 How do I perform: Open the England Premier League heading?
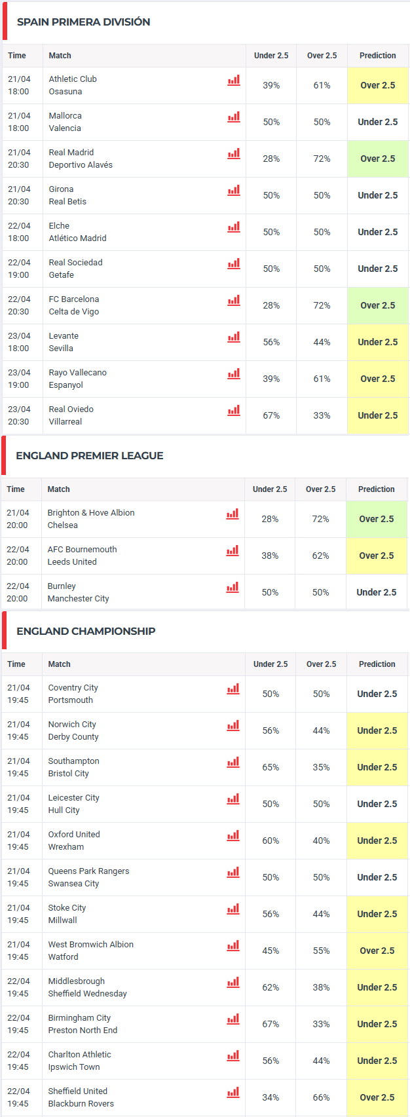(x=89, y=456)
